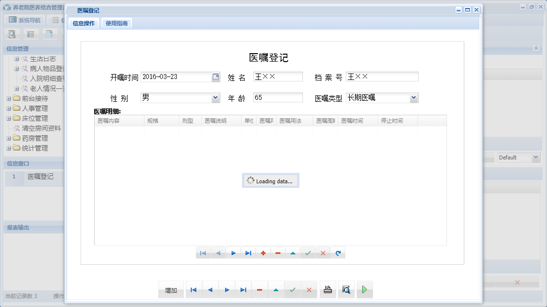This screenshot has height=307, width=547.
Task: Open the 医嘱类型 dropdown arrow
Action: point(414,98)
